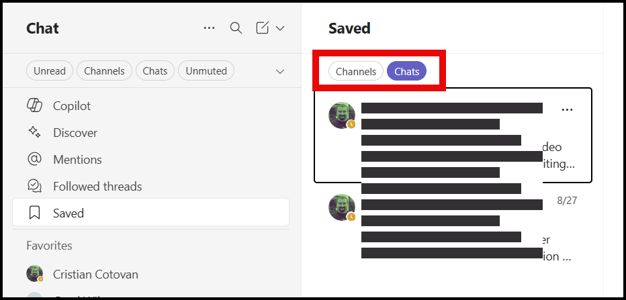
Task: Click the Saved bookmark icon
Action: [x=34, y=213]
